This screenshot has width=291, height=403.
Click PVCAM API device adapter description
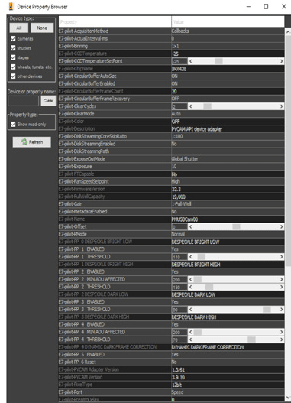(x=228, y=128)
